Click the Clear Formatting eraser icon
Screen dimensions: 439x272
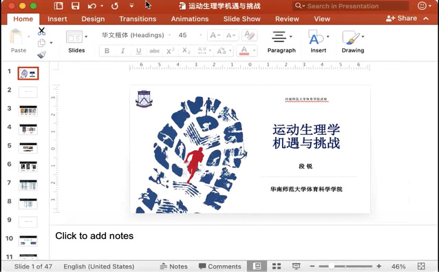(250, 35)
